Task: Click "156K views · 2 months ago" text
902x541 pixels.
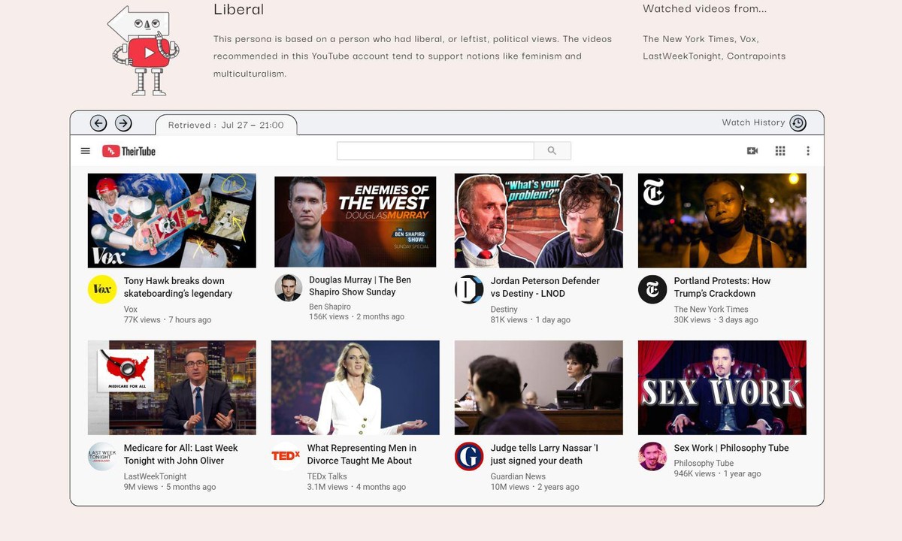Action: tap(357, 316)
